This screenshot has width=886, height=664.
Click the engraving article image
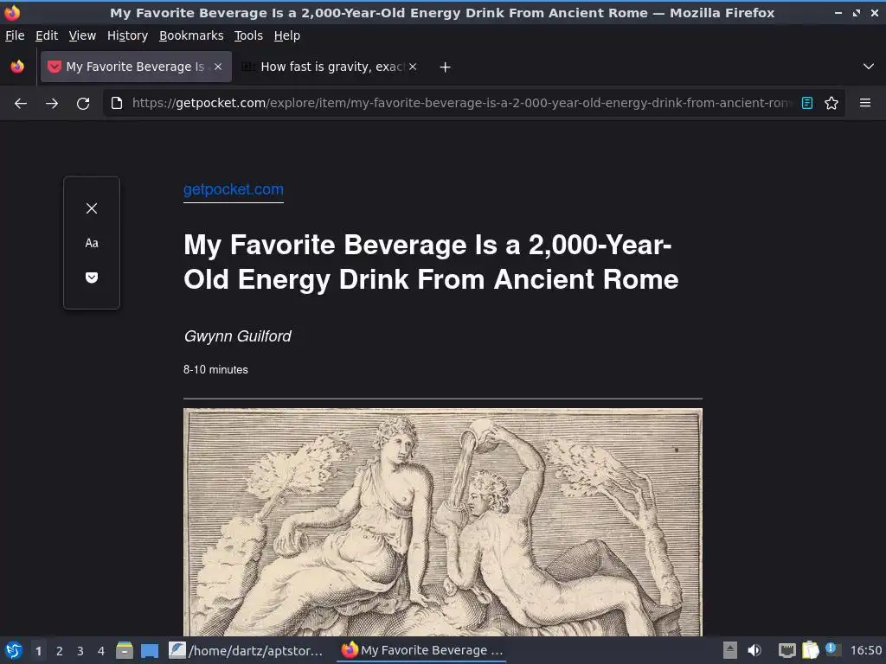pyautogui.click(x=442, y=522)
